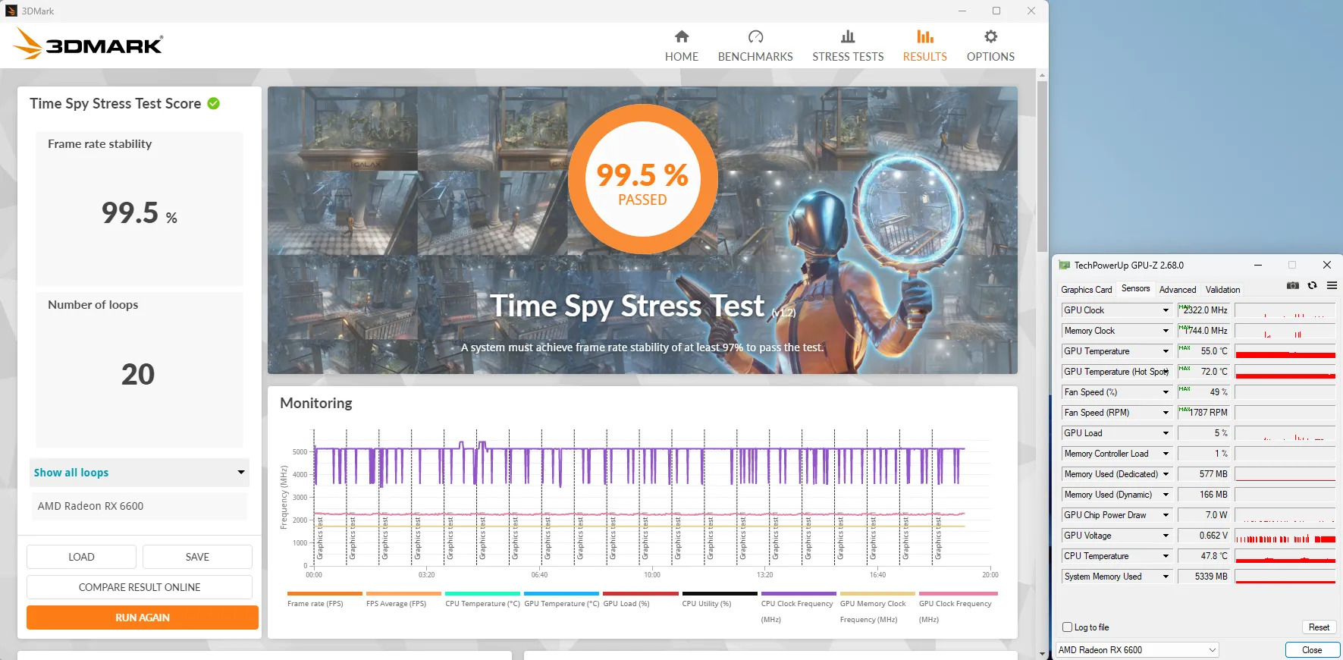The image size is (1343, 660).
Task: Expand the Memory Used (Dedicated) dropdown
Action: click(x=1166, y=474)
